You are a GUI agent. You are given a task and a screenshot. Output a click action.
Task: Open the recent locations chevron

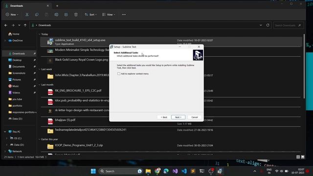pos(19,25)
